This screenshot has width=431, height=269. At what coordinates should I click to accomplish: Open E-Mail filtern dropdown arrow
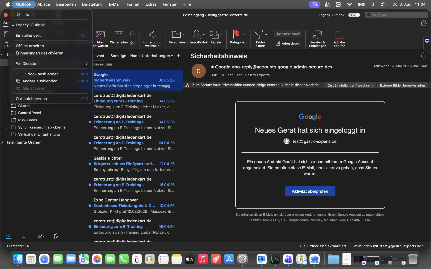pyautogui.click(x=266, y=34)
